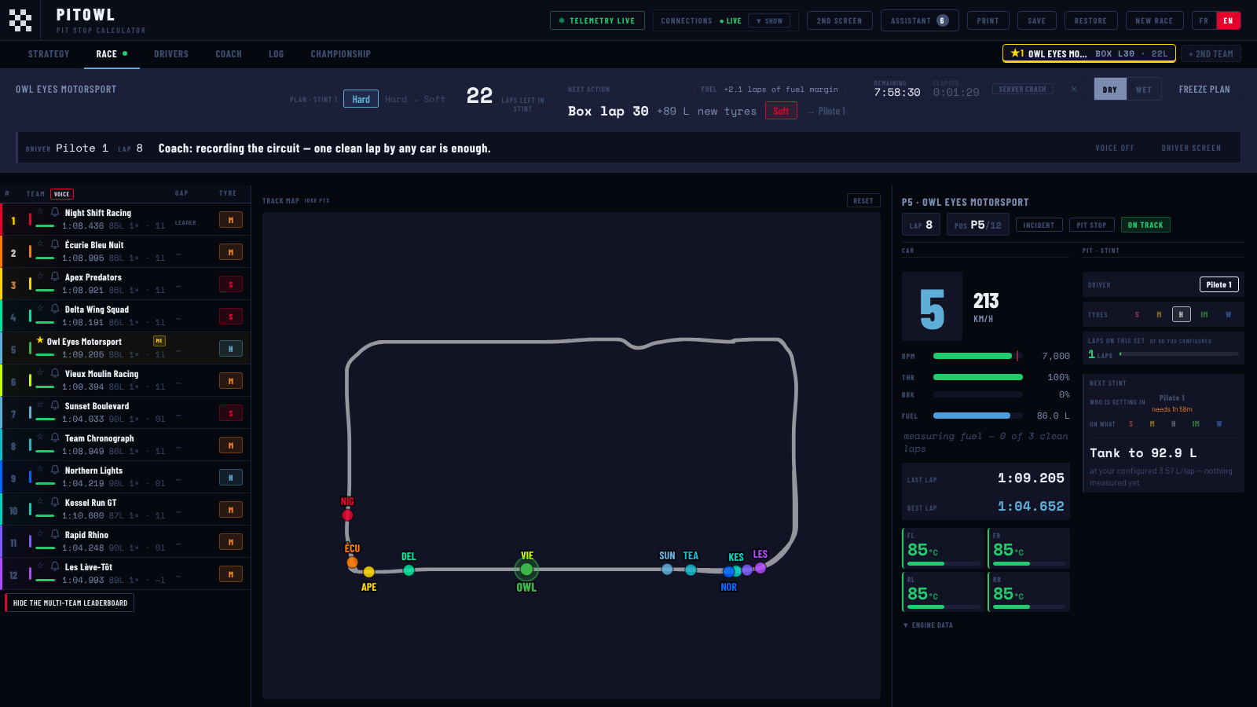Click the H tyre badge for Owl Eyes Motorsport
1257x707 pixels.
click(x=231, y=349)
